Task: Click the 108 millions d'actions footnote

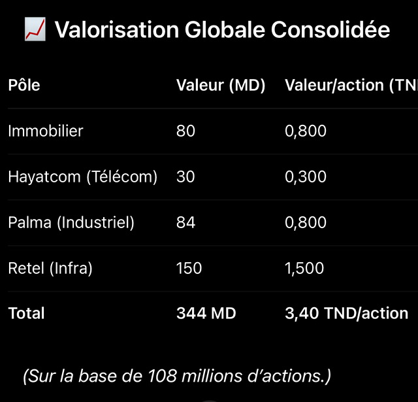Action: point(177,377)
